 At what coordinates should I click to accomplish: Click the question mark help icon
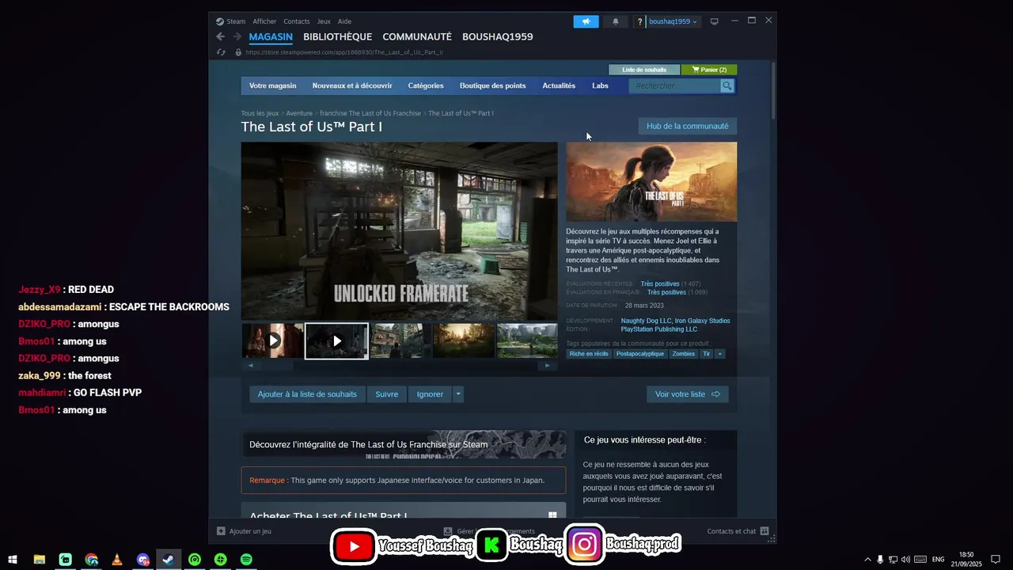640,21
